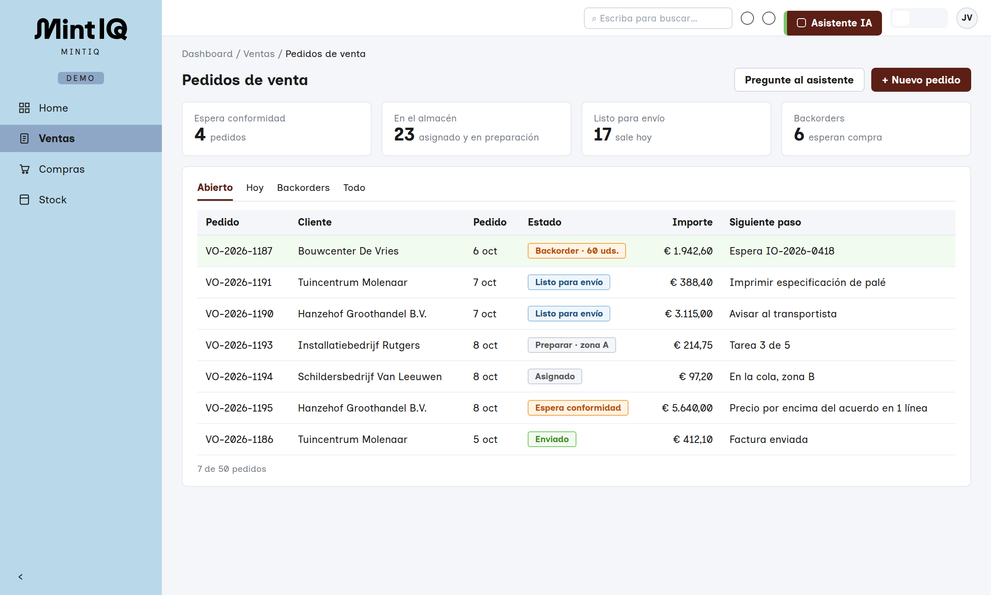Viewport: 991px width, 595px height.
Task: Click the Ventas document icon
Action: 24,138
